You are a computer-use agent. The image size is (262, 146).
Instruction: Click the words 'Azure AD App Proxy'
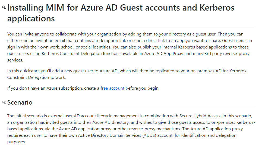click(164, 54)
